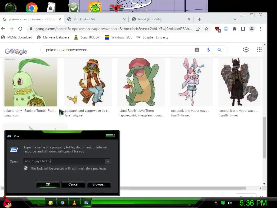Open MEMZ Download bookmark
The height and width of the screenshot is (208, 277).
click(17, 37)
